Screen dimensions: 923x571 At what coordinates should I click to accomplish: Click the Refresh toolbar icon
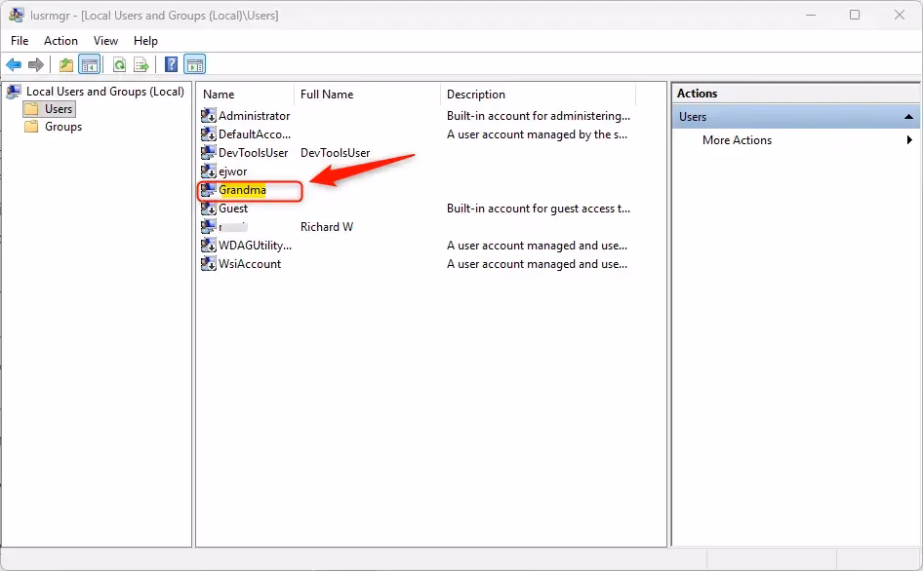(119, 65)
